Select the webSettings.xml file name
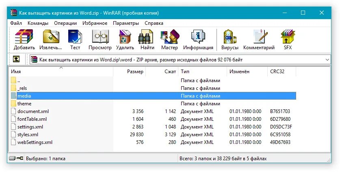This screenshot has height=172, width=340. [35, 142]
